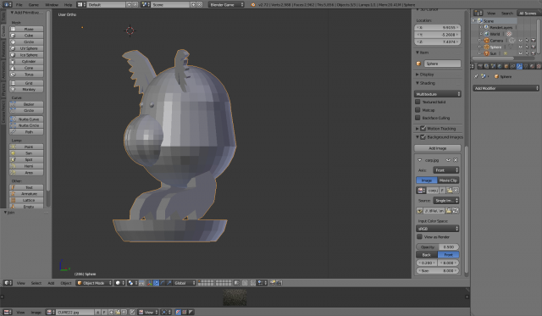Screen dimensions: 542x316
Task: Select the Movie Clip source button
Action: 448,180
